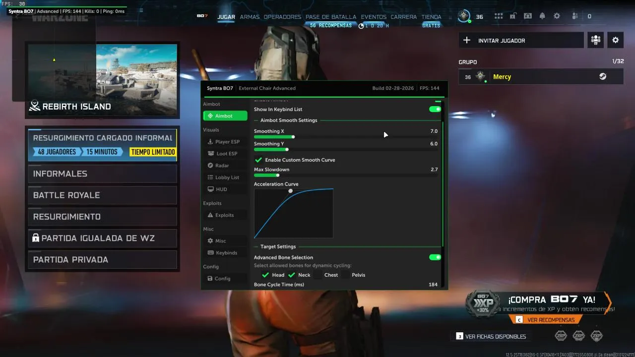Click the 56 RECOMPENSAS label
The image size is (635, 357).
(331, 25)
